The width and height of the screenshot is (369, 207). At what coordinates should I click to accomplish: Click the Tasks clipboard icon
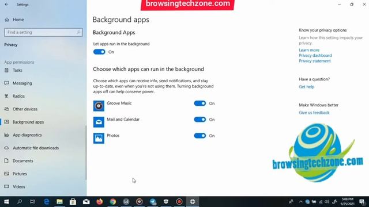tap(6, 70)
